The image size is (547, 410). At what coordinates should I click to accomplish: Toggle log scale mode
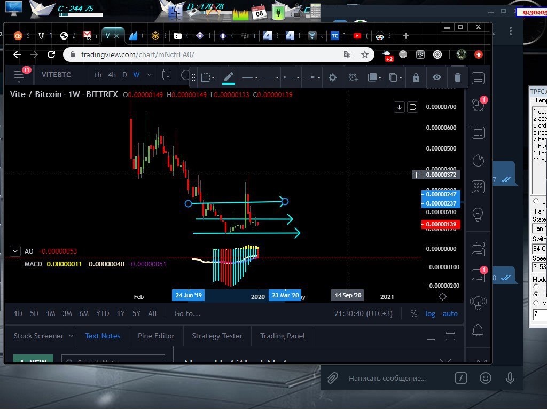(430, 314)
